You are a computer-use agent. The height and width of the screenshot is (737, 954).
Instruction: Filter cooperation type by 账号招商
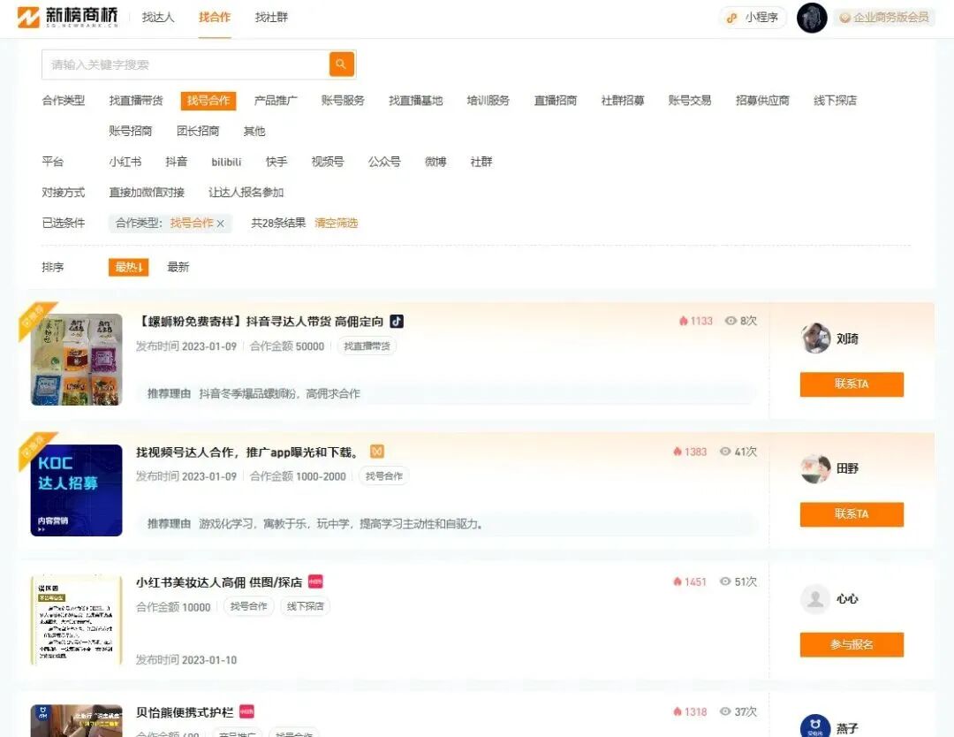click(131, 132)
